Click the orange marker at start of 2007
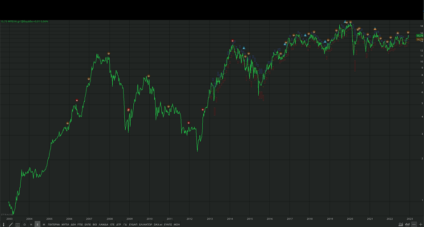Viewport: 424px width, 227px height. [89, 79]
